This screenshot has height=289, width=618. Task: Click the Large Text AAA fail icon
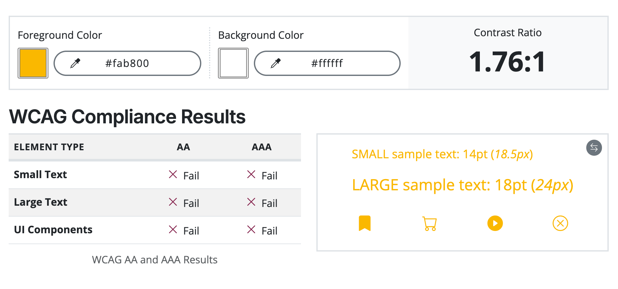[251, 202]
